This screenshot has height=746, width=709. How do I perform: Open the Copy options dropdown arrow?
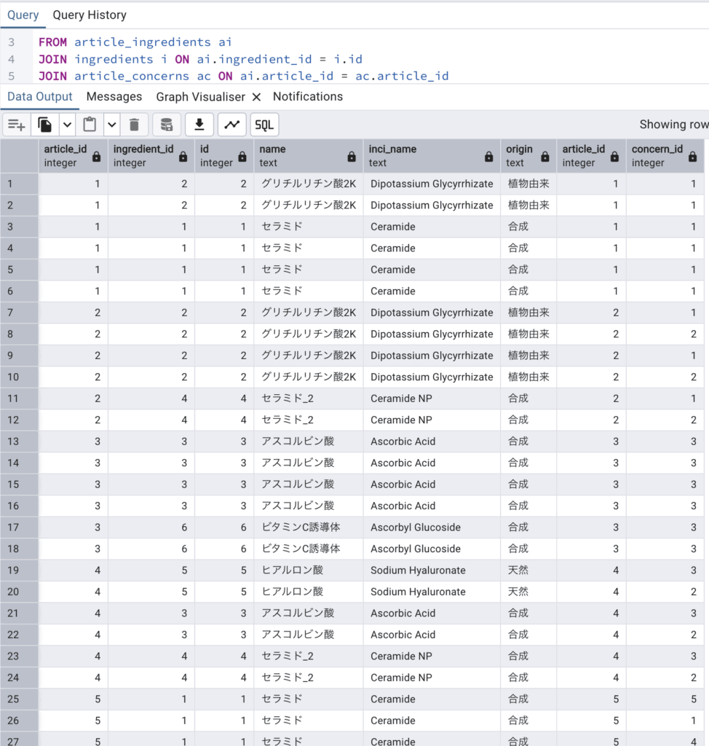click(67, 125)
